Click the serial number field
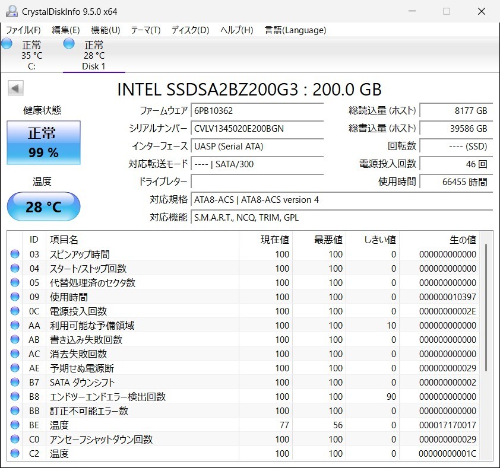The image size is (500, 468). click(x=257, y=129)
